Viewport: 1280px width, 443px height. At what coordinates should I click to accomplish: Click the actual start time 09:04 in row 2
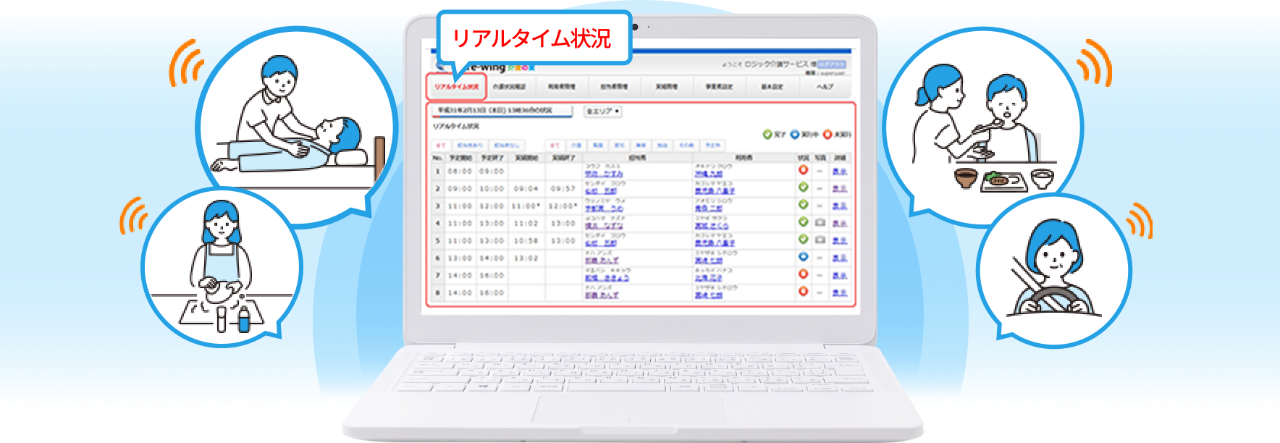(526, 188)
